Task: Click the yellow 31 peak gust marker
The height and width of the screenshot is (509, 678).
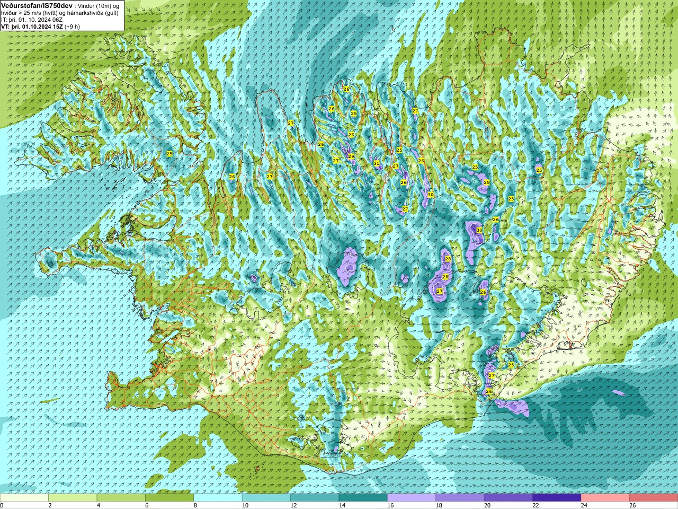Action: pyautogui.click(x=377, y=163)
